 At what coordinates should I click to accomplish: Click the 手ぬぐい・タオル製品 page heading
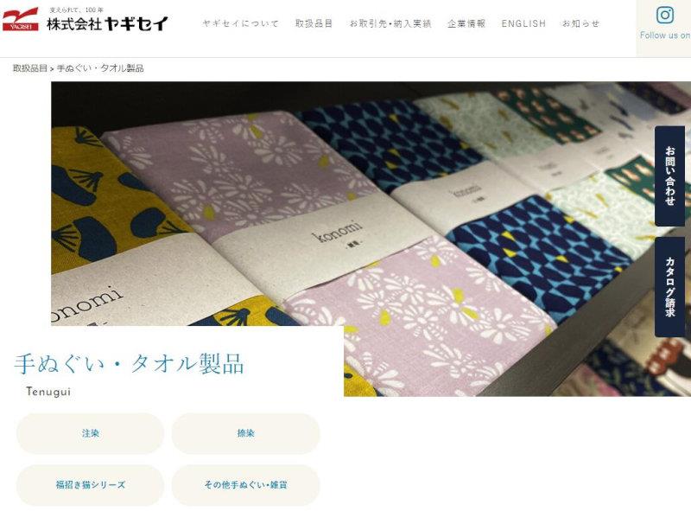129,364
